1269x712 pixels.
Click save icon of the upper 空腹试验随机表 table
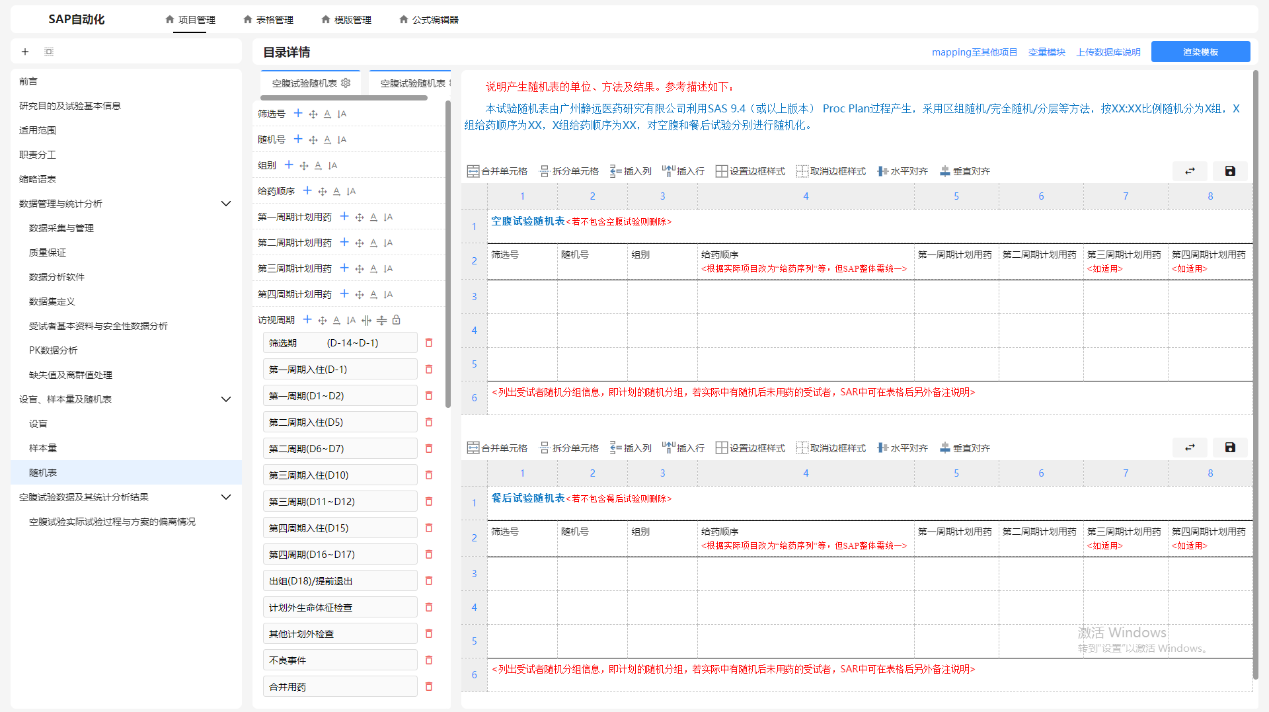pyautogui.click(x=1230, y=171)
